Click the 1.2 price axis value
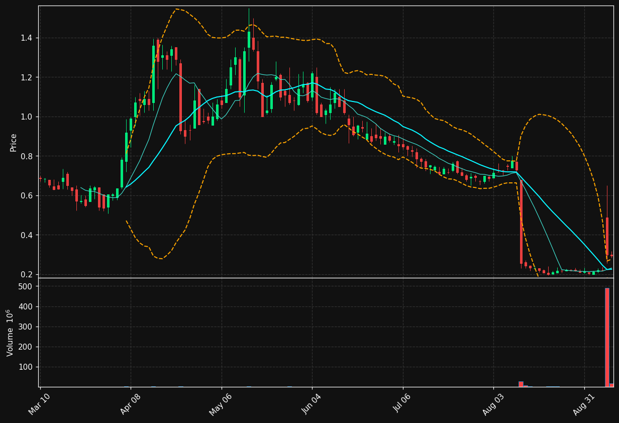 coord(26,77)
